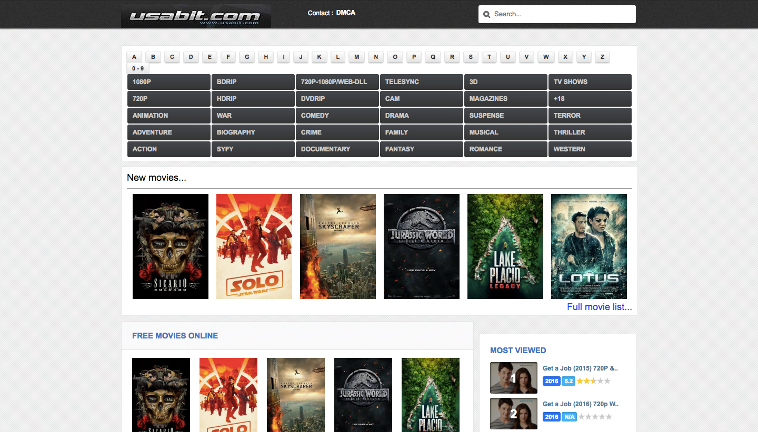Browse movies starting with letter A
Screen dimensions: 758x432
click(x=134, y=57)
